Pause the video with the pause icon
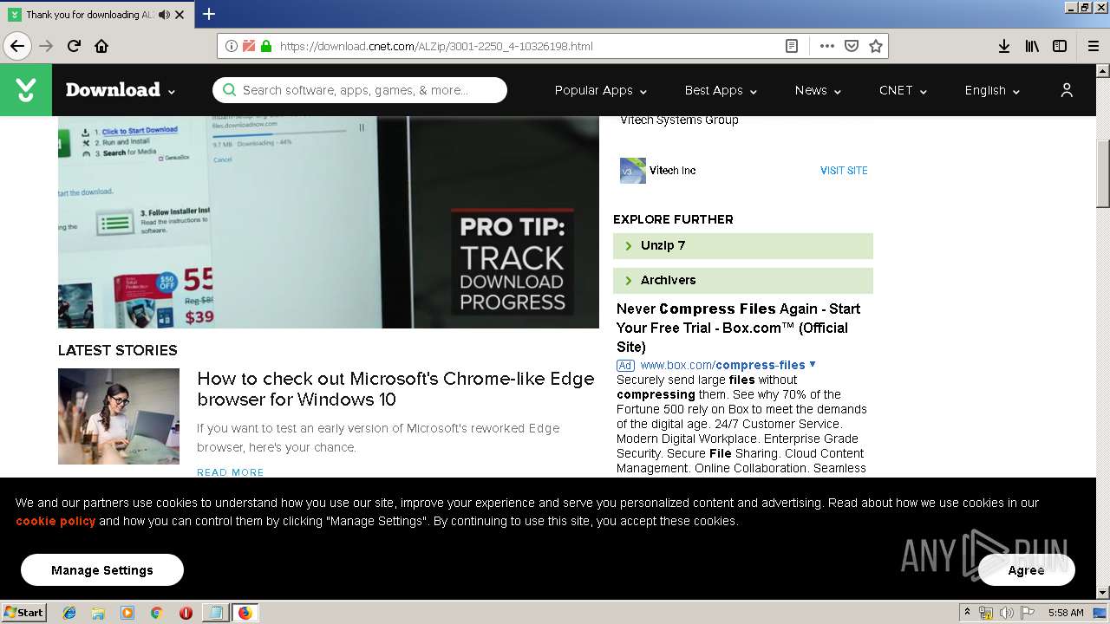1110x624 pixels. [362, 127]
